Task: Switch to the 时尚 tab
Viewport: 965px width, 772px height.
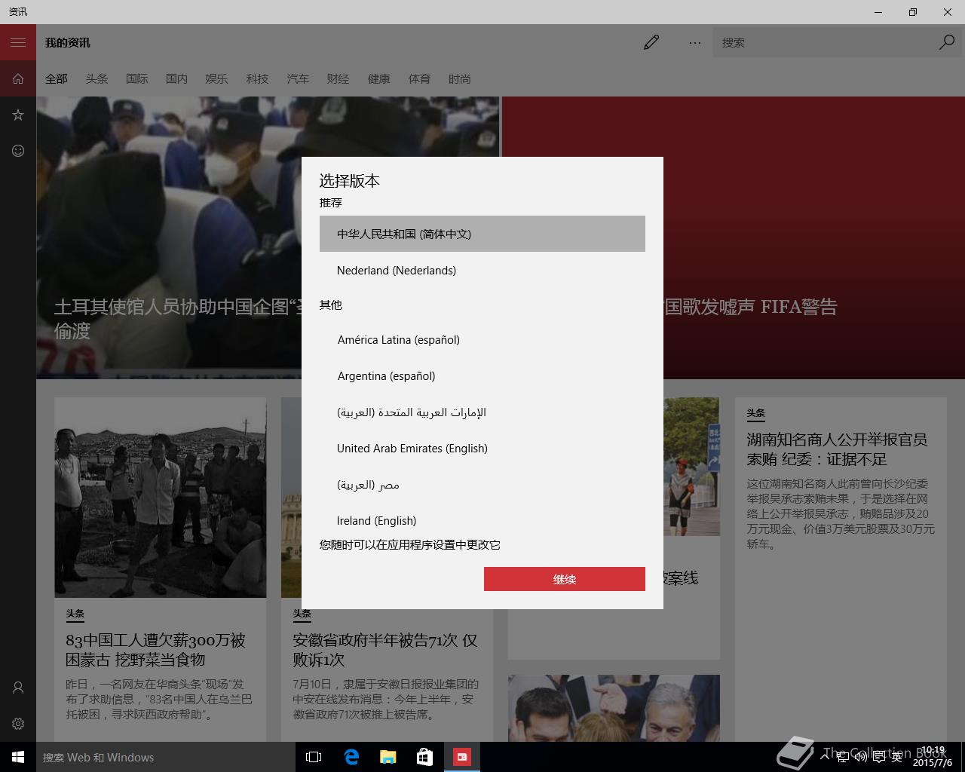Action: 459,78
